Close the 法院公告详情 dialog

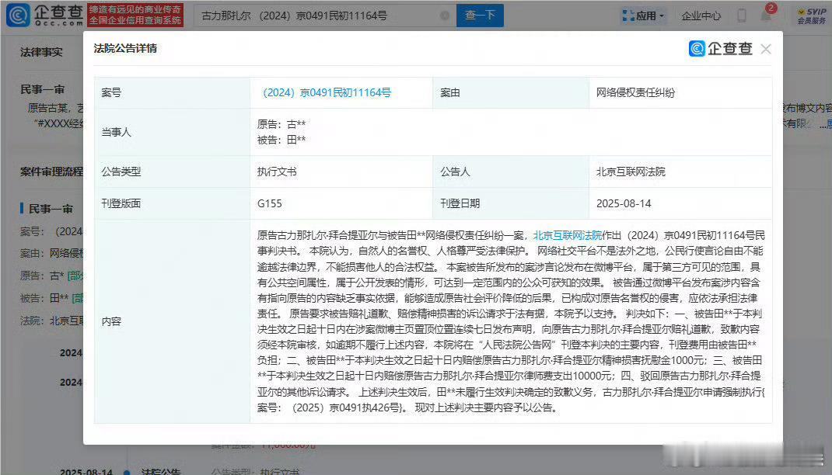pos(766,49)
